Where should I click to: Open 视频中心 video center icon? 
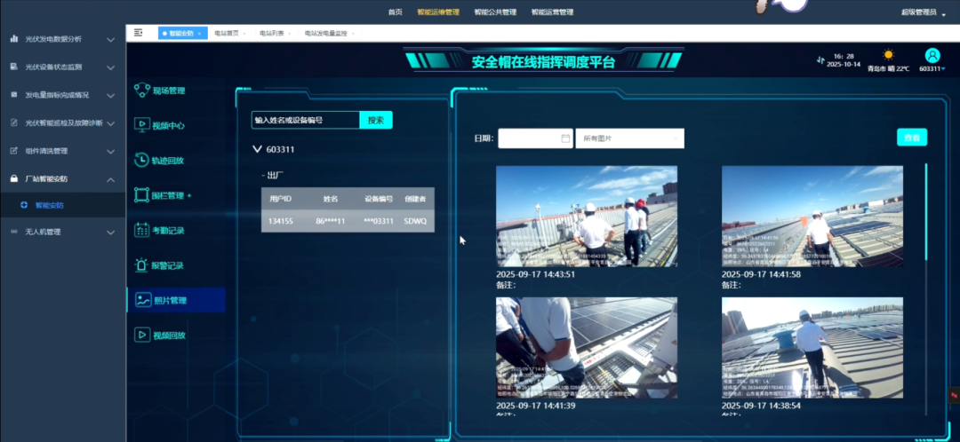tap(141, 125)
